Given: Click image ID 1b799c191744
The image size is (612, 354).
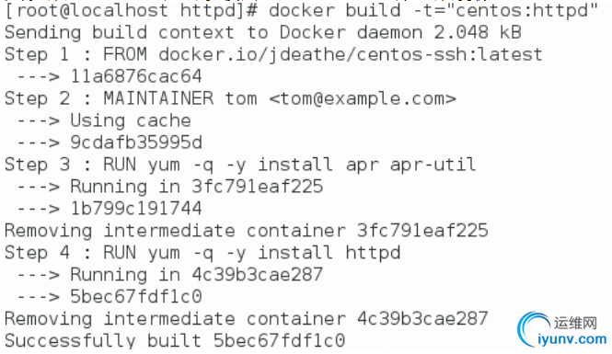Looking at the screenshot, I should 136,209.
